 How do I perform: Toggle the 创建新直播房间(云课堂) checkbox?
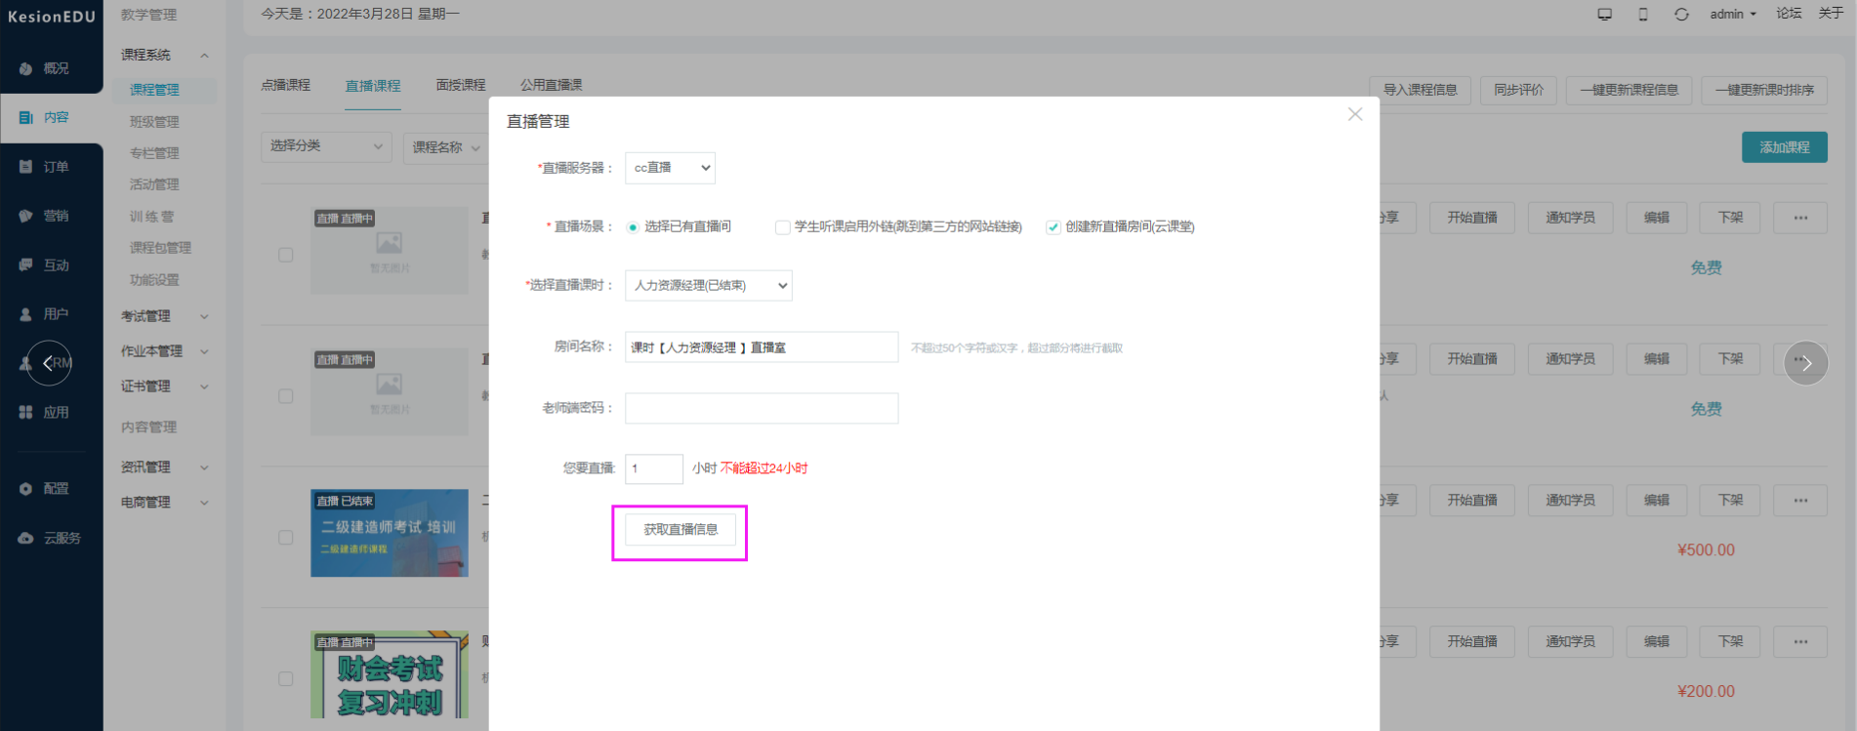[x=1052, y=227]
